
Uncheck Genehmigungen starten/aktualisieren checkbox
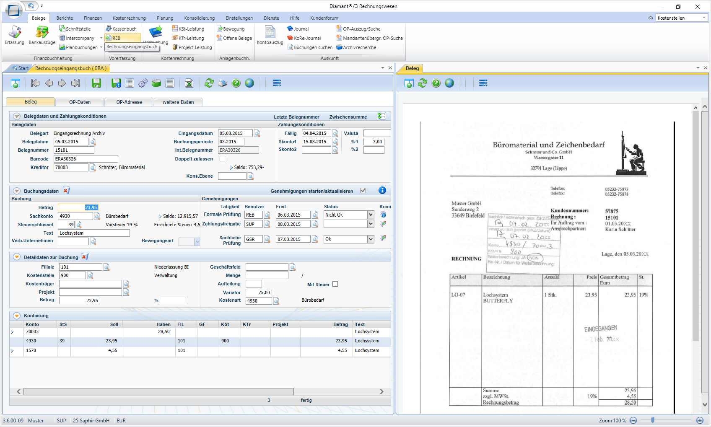[x=363, y=191]
